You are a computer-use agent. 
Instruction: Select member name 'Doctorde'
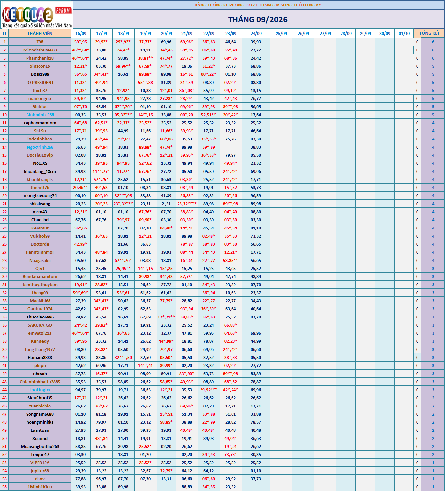[x=40, y=244]
